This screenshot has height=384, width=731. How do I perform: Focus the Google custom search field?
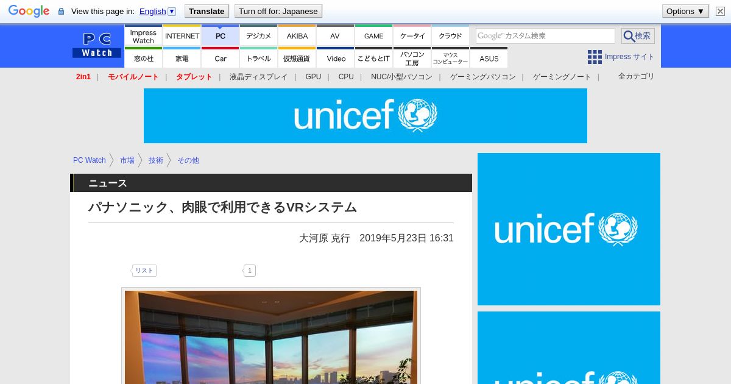[545, 36]
